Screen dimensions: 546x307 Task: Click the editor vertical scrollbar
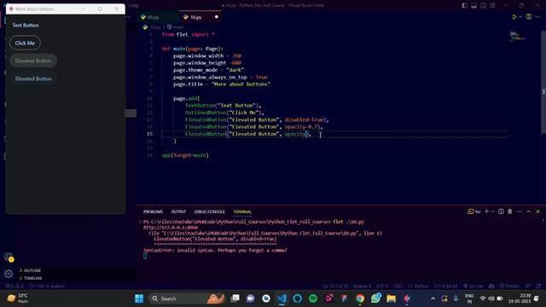pos(543,82)
